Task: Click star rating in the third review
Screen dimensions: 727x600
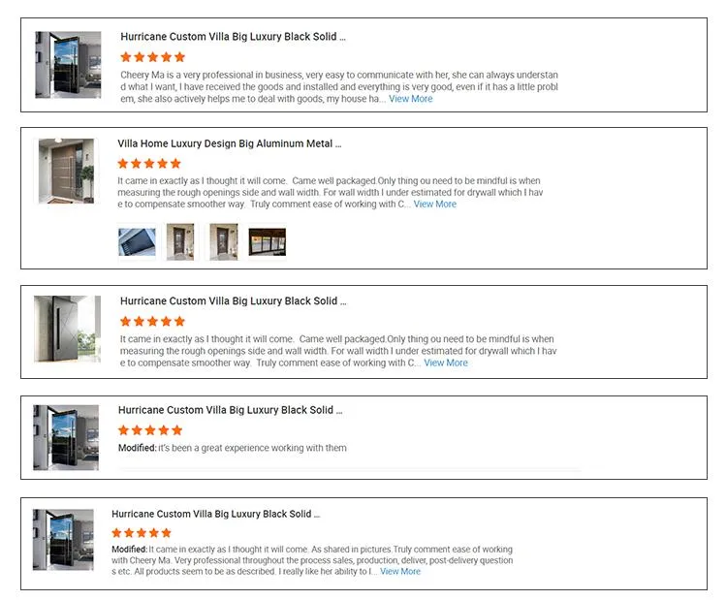Action: (152, 321)
